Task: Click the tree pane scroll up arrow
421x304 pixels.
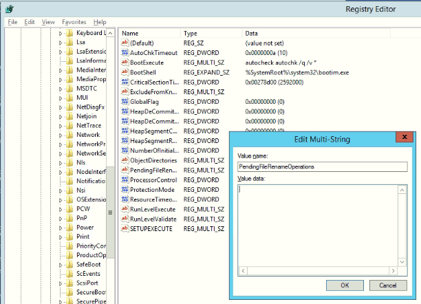Action: [x=110, y=33]
